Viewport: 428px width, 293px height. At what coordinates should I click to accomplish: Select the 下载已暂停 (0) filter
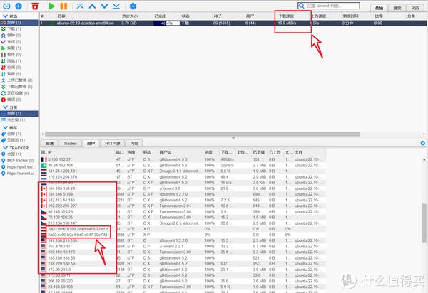pos(19,87)
